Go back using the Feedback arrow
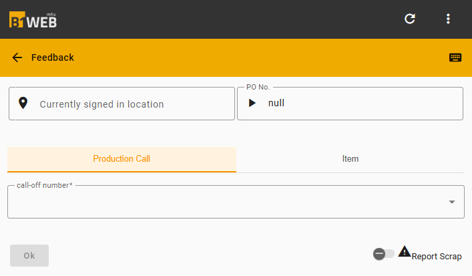 pyautogui.click(x=17, y=57)
